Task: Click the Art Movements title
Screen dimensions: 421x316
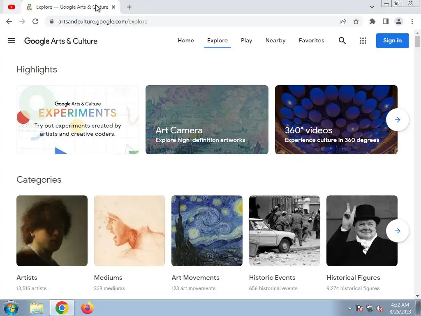Action: click(x=195, y=278)
